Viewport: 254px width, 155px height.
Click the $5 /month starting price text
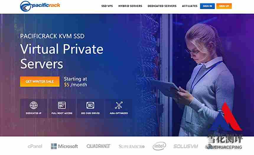76,85
